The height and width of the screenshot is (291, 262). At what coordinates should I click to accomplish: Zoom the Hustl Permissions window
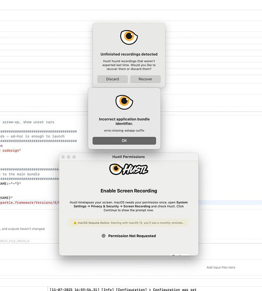(x=74, y=157)
